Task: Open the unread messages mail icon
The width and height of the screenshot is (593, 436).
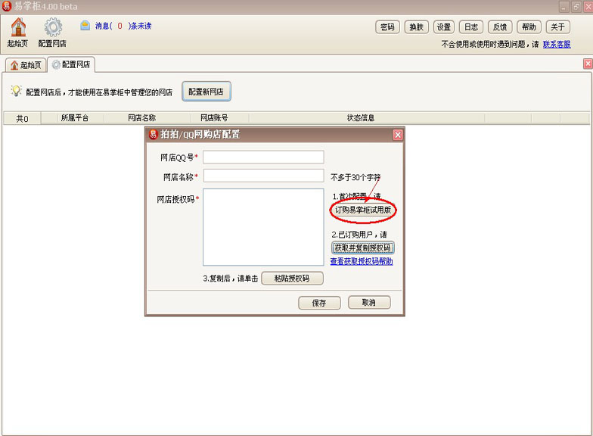Action: 85,26
